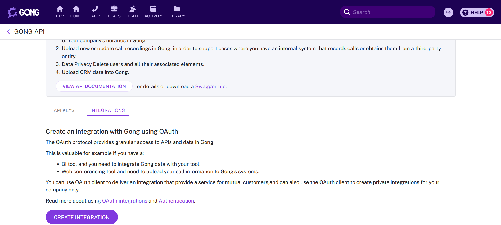This screenshot has height=225, width=501.
Task: Click text 'The OAuth protocol provides granular access'
Action: click(130, 142)
